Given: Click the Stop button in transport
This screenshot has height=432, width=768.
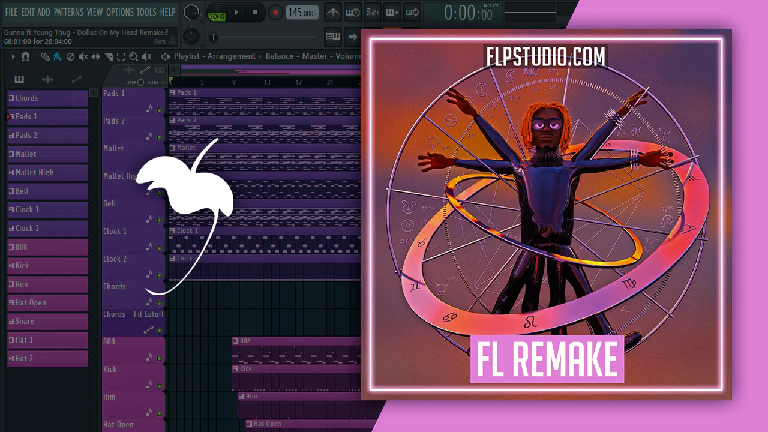Looking at the screenshot, I should click(255, 12).
